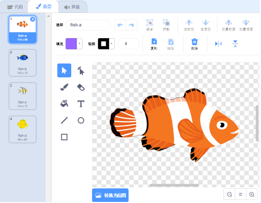
Task: Click Convert to Bitmap button
Action: [110, 195]
